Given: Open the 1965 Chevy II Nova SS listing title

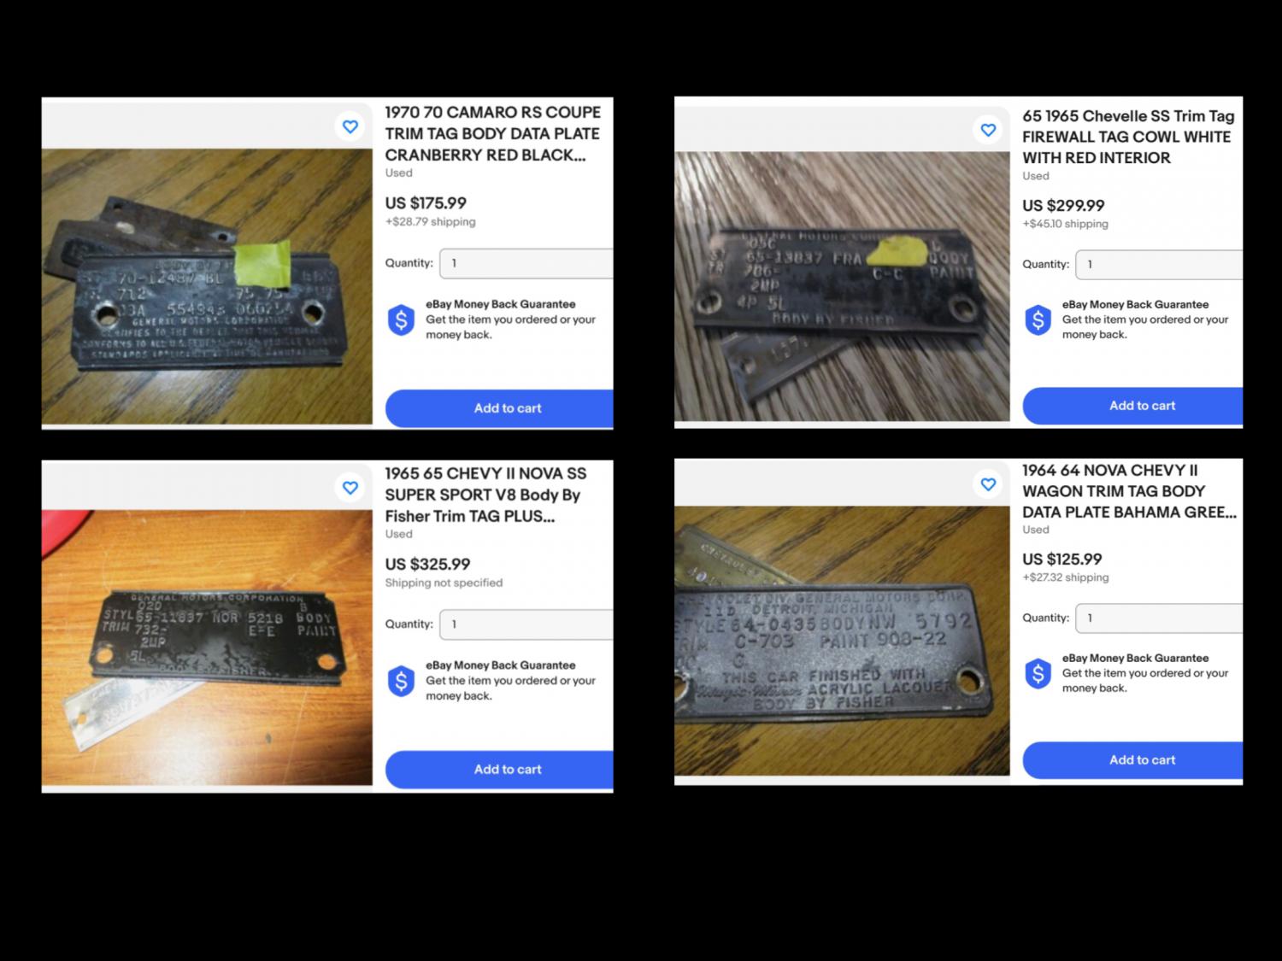Looking at the screenshot, I should (485, 495).
